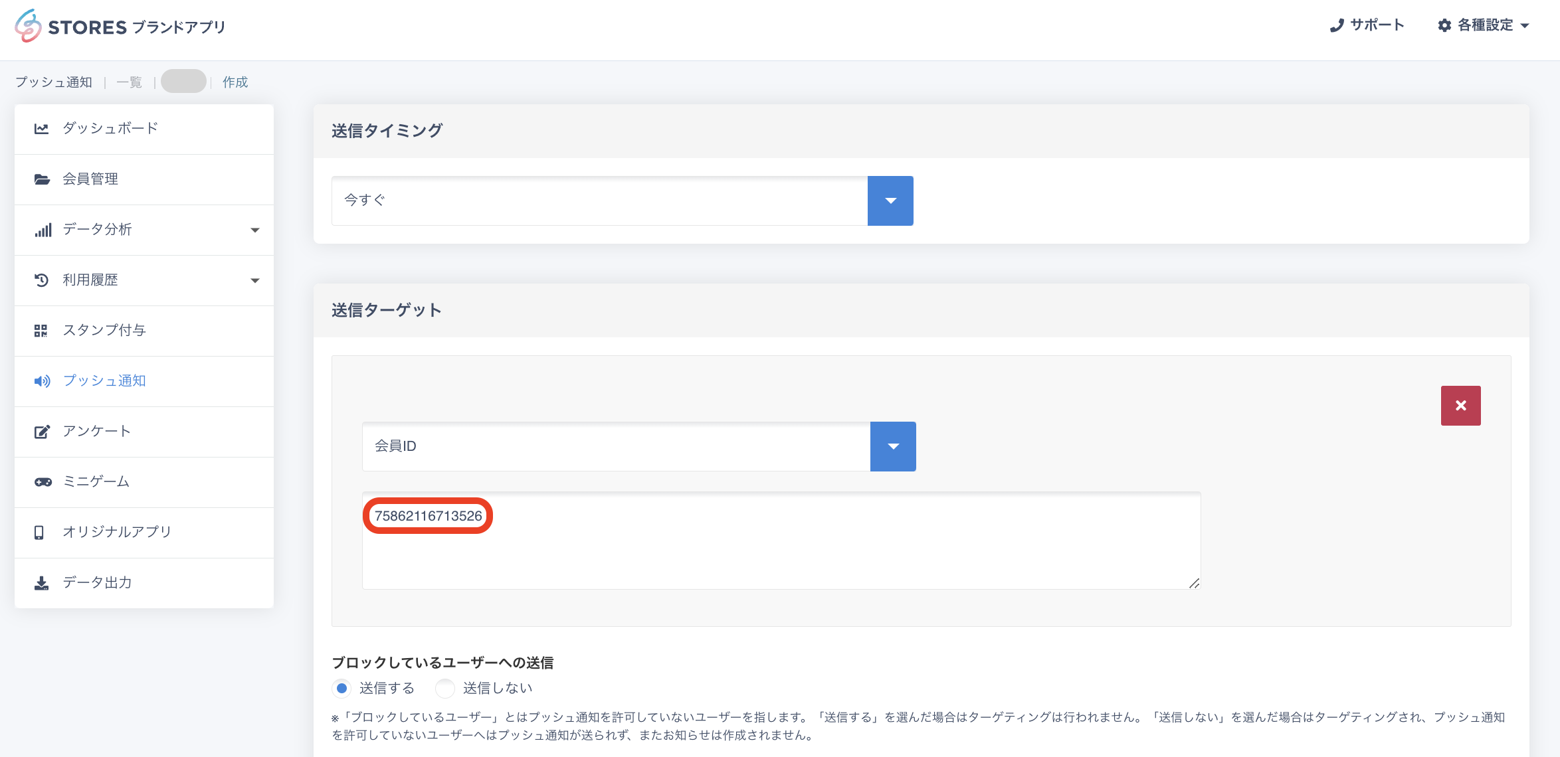1560x757 pixels.
Task: Go to 一覧 in the breadcrumb
Action: click(129, 82)
